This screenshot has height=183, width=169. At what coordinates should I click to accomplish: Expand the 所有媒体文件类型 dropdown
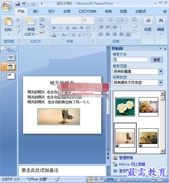click(x=161, y=83)
